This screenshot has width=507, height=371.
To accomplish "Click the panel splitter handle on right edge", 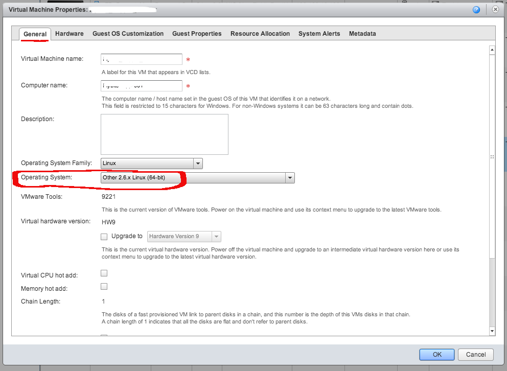I will [x=492, y=157].
